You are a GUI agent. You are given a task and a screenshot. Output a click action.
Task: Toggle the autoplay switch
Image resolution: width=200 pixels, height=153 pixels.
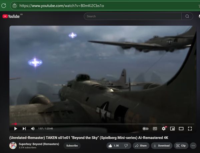[x=145, y=129]
